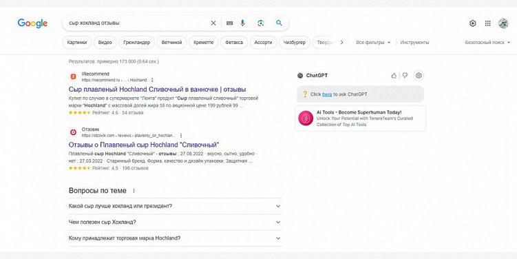Click the magnifying glass search icon
The height and width of the screenshot is (259, 517).
point(279,23)
